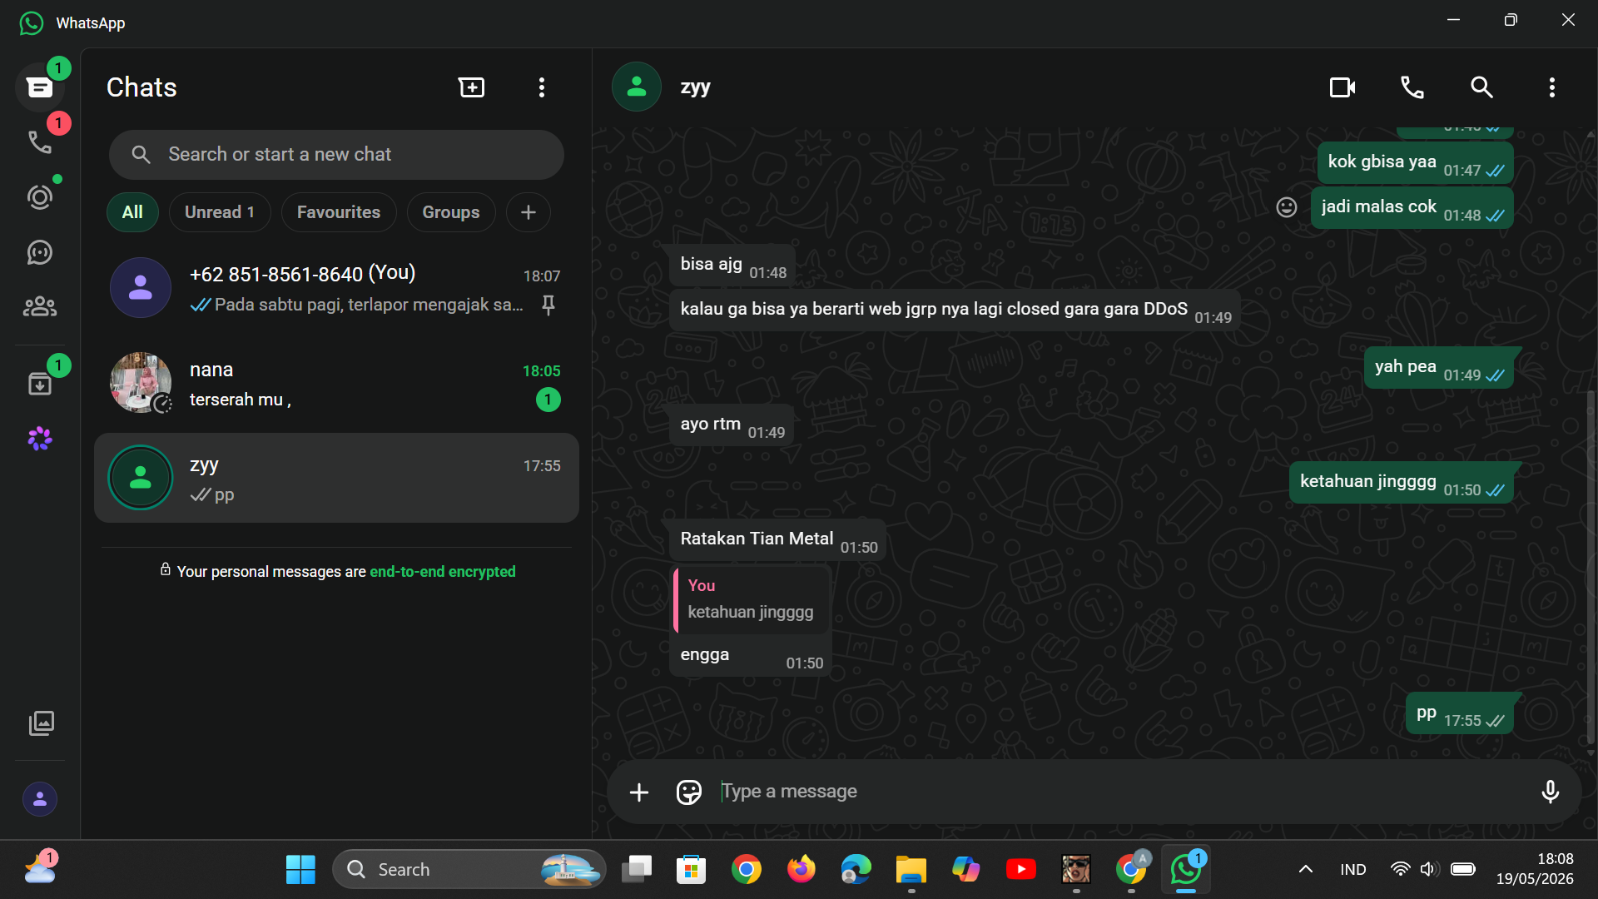The image size is (1598, 899).
Task: Select the Favourites filter
Action: click(339, 212)
